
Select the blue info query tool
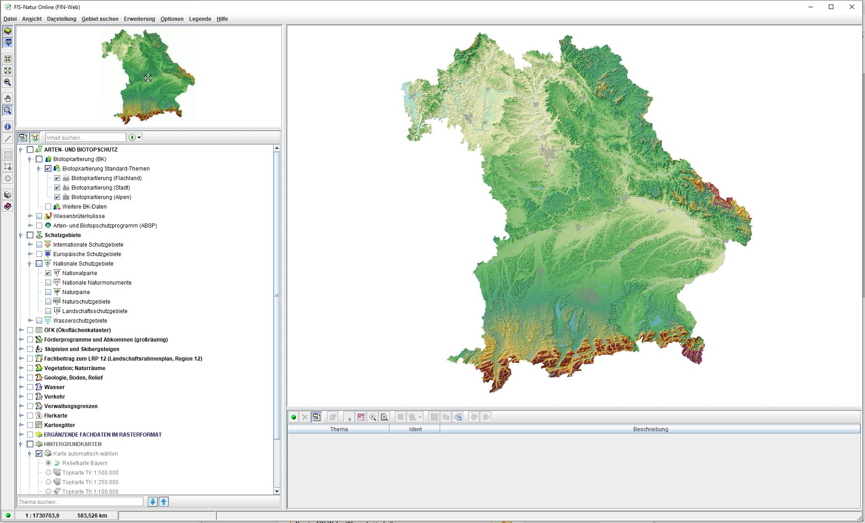point(8,127)
